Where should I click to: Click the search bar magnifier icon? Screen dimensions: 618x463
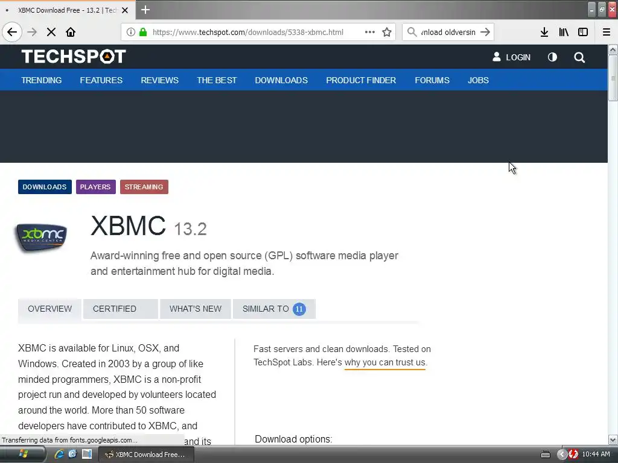tap(412, 32)
